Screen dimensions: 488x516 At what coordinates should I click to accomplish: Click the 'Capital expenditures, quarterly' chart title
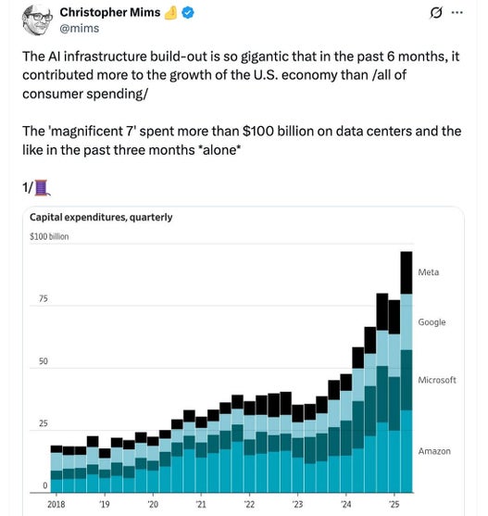tap(101, 217)
